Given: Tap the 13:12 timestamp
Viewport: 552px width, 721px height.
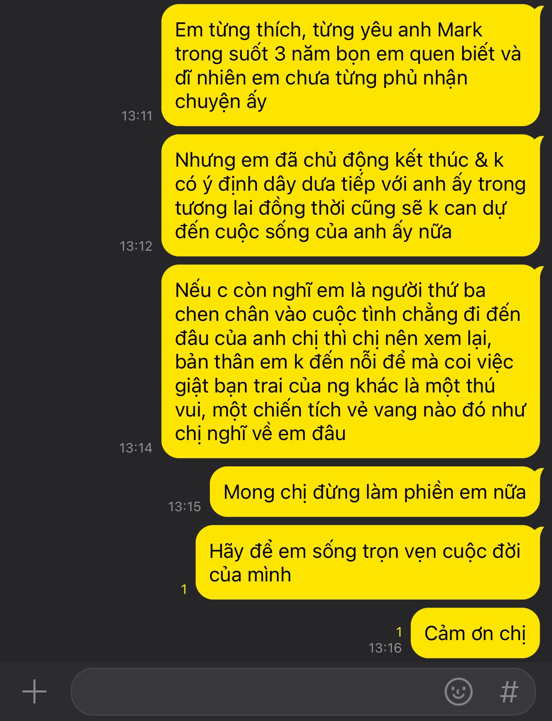Looking at the screenshot, I should [136, 246].
